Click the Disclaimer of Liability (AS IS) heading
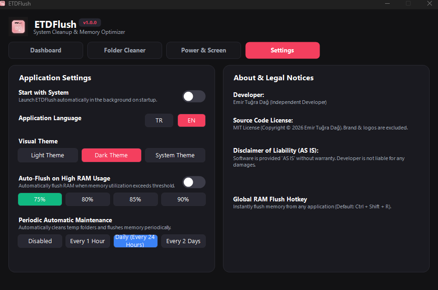Viewport: 438px width, 290px height. coord(276,150)
